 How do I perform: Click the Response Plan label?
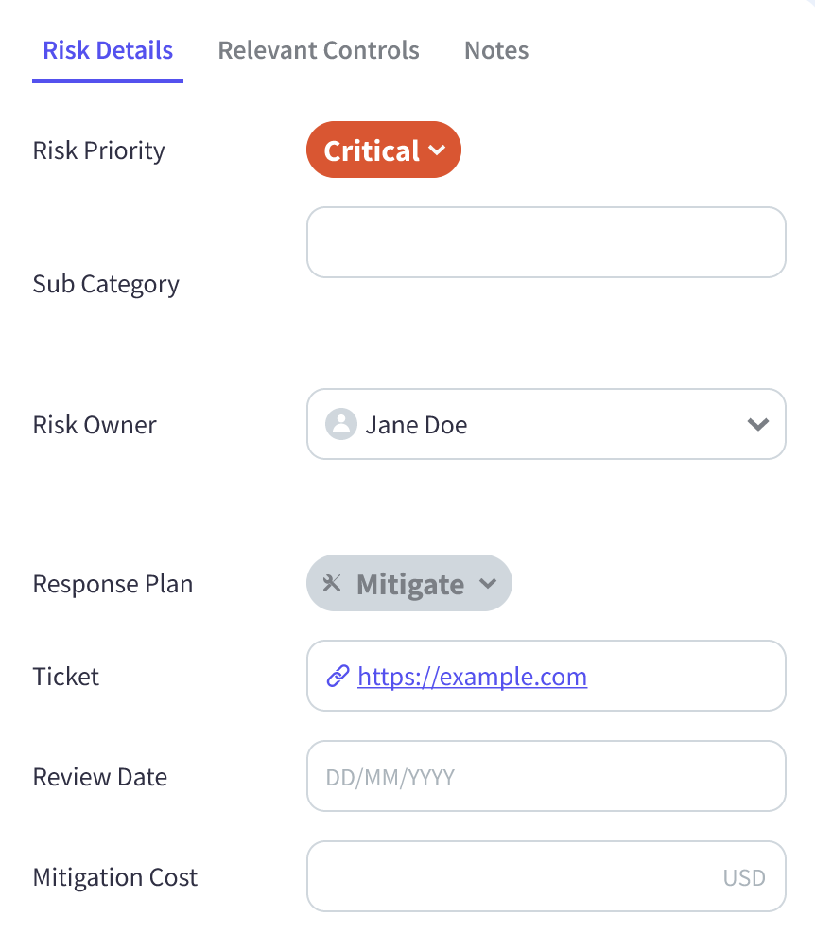pos(113,584)
